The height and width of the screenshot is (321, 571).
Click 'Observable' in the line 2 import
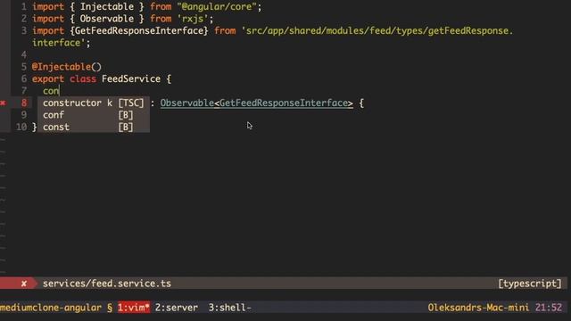click(107, 19)
